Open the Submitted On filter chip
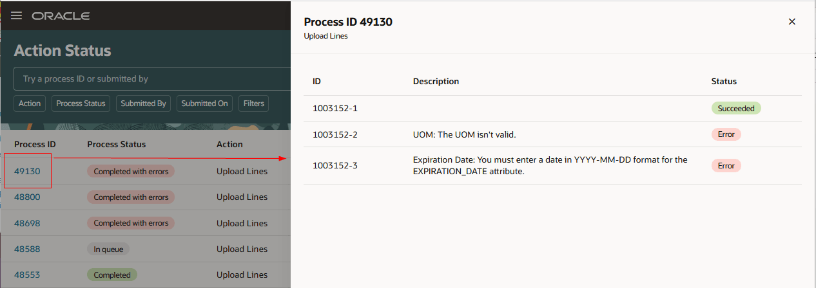 204,104
